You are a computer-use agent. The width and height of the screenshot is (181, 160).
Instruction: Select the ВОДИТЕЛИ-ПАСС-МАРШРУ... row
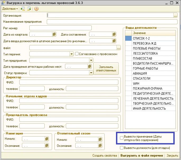coord(150,63)
